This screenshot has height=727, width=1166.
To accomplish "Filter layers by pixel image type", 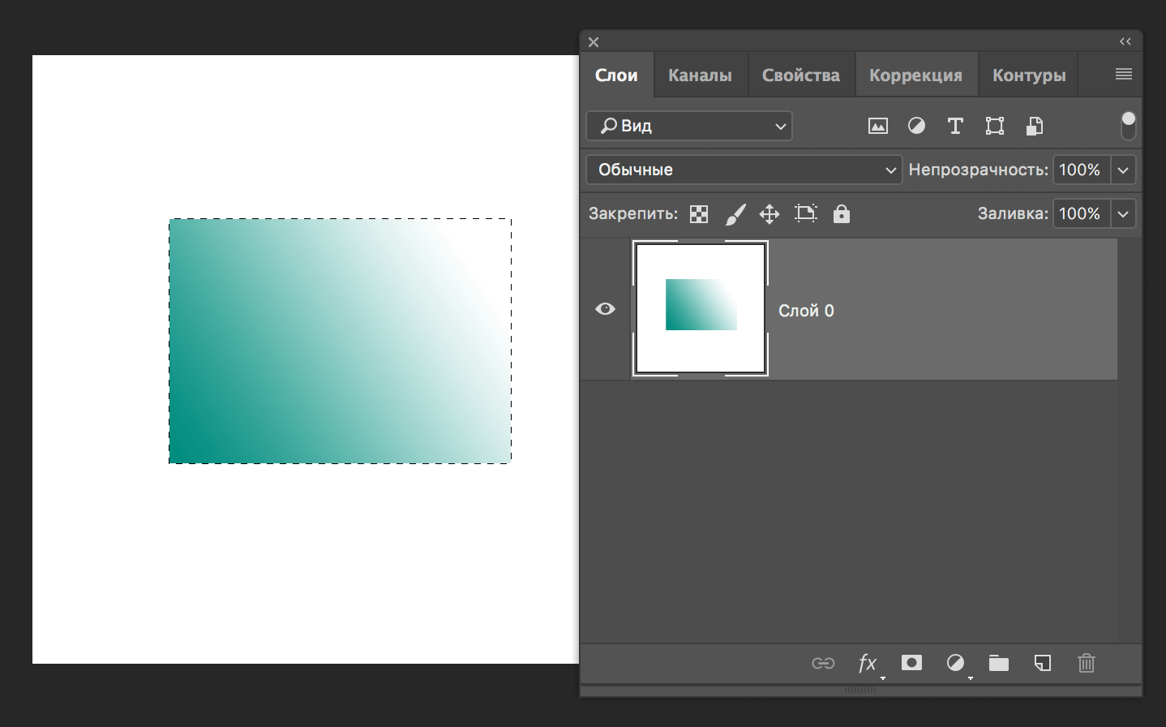I will pos(877,126).
